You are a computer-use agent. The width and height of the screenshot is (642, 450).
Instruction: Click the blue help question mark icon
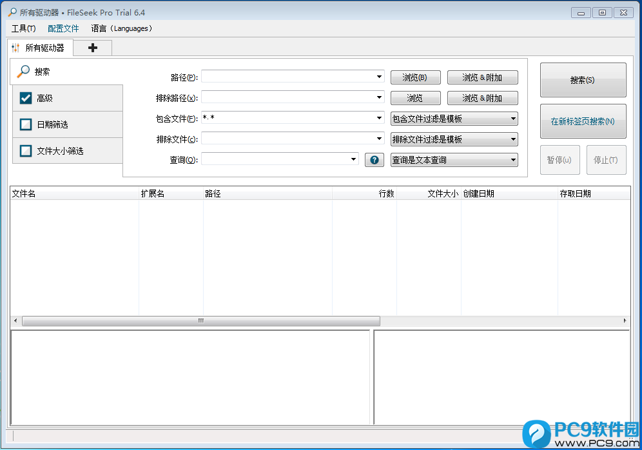point(374,160)
